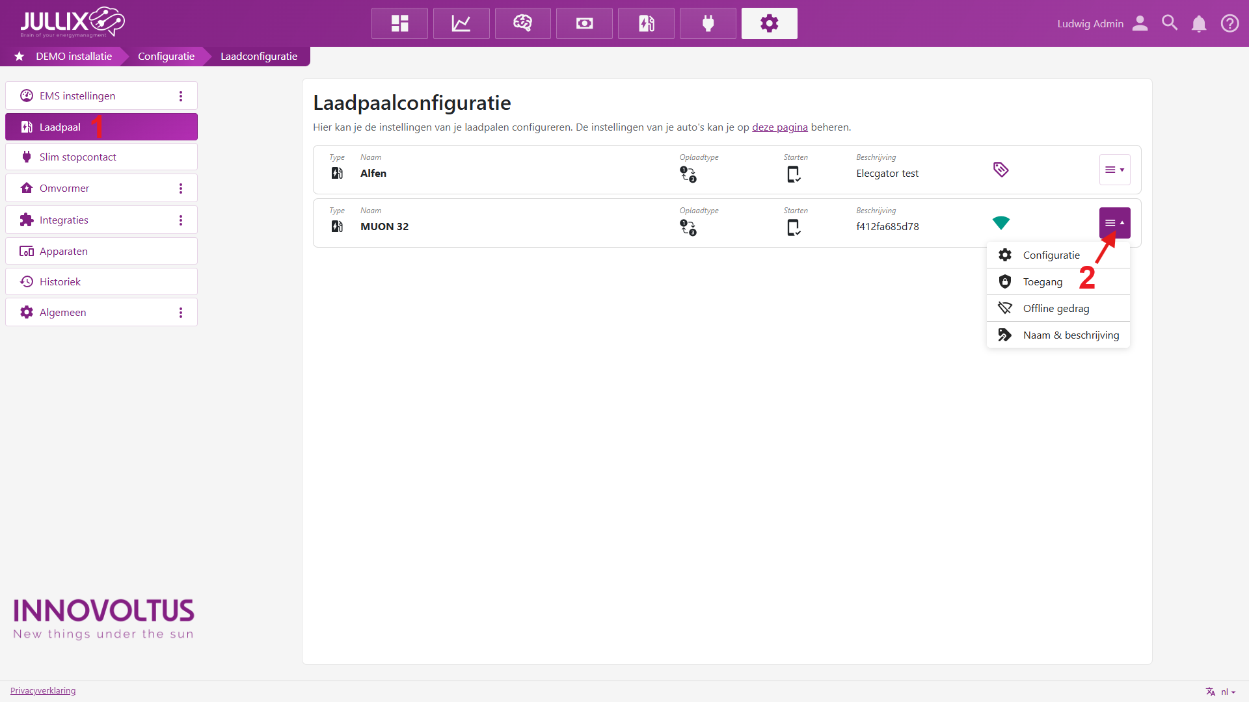Click the Configuratie breadcrumb
This screenshot has height=702, width=1249.
point(166,57)
